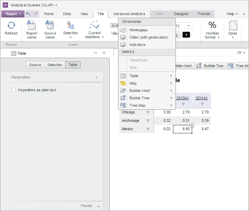249x211 pixels.
Task: Enable Hyperlinks as plain text checkbox
Action: point(14,90)
